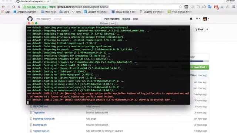The height and width of the screenshot is (133, 237).
Task: Click the vagrant-ssh.sh file icon
Action: [31, 131]
